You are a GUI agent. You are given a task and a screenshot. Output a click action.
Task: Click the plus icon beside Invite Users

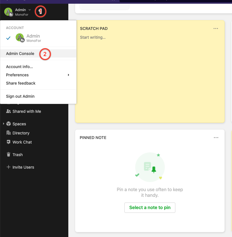[9, 167]
